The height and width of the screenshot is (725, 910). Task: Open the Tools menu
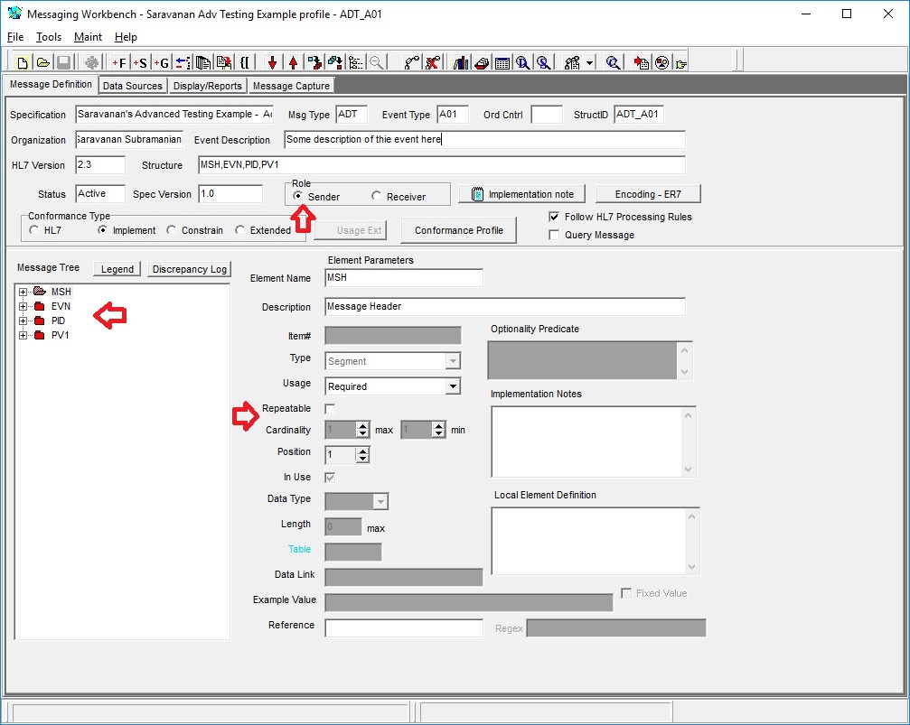point(48,37)
